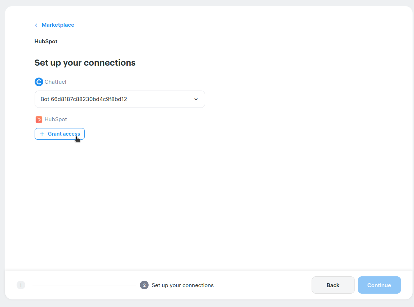Click the HubSpot title below Marketplace
Screen dimensions: 414x307
pos(46,41)
